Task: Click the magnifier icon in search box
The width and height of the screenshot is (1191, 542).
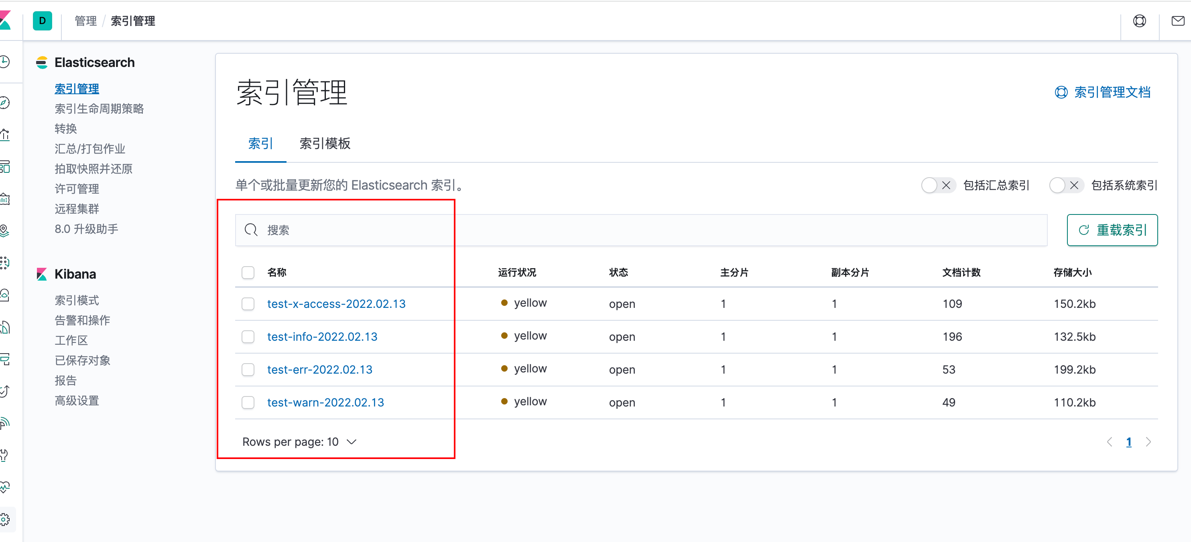Action: [x=250, y=230]
